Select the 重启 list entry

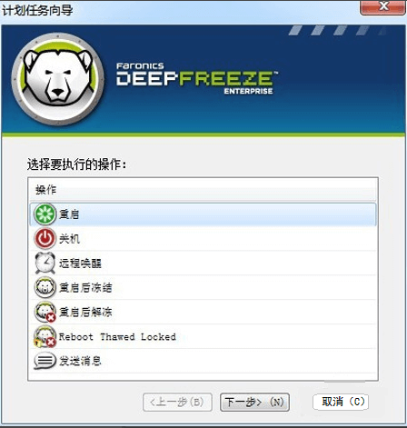pyautogui.click(x=203, y=214)
